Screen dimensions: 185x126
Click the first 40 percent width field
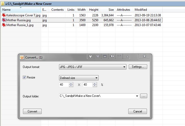pyautogui.click(x=64, y=85)
